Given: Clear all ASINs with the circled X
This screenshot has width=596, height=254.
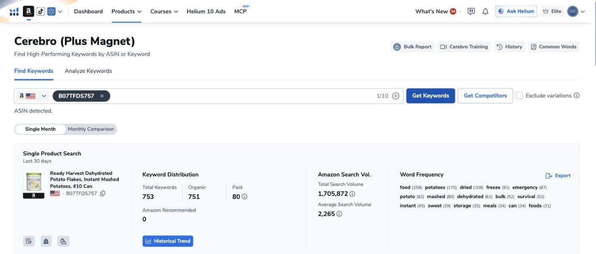Looking at the screenshot, I should coord(396,96).
